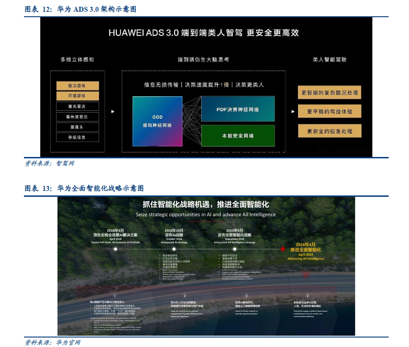Click the text 'Teased Full-Stack, All-Scenario AI Portfolio'

point(115,242)
